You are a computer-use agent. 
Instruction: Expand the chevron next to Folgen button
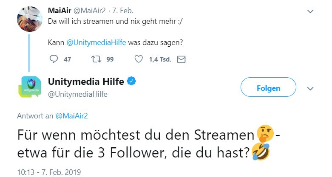click(x=310, y=88)
